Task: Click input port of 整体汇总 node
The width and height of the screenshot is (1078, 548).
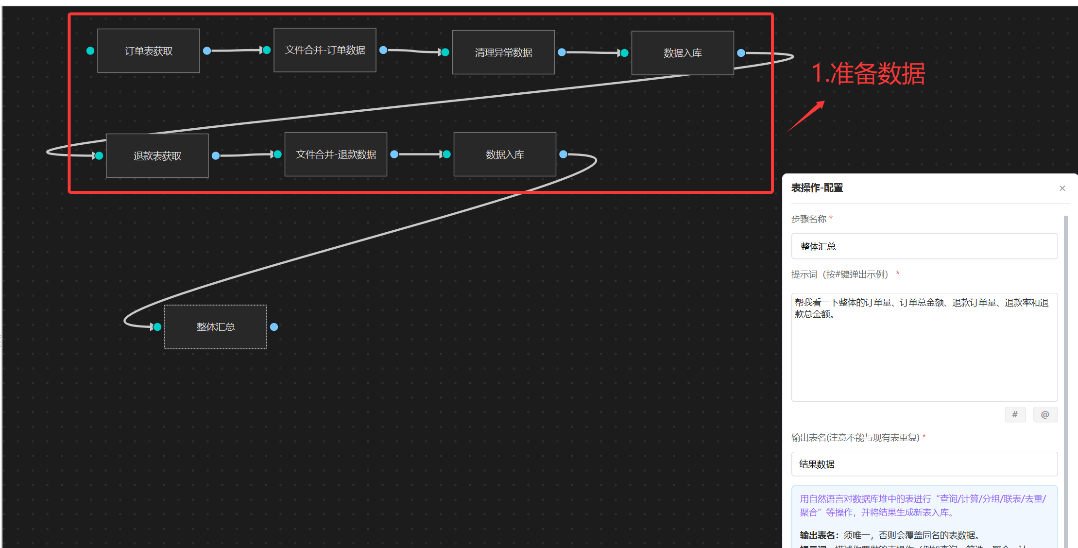Action: 157,327
